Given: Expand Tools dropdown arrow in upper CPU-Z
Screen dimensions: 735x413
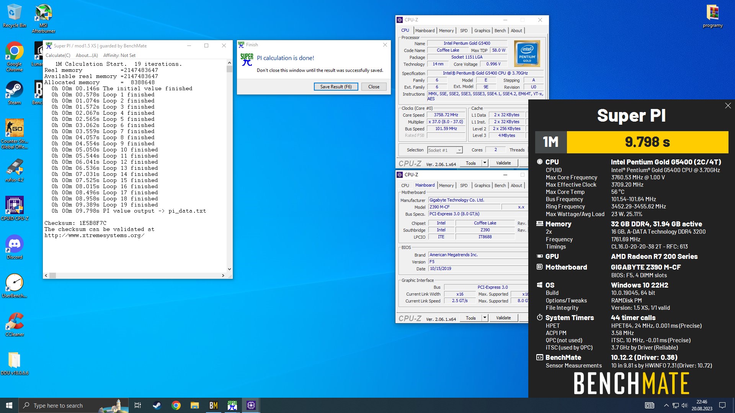Looking at the screenshot, I should (485, 163).
